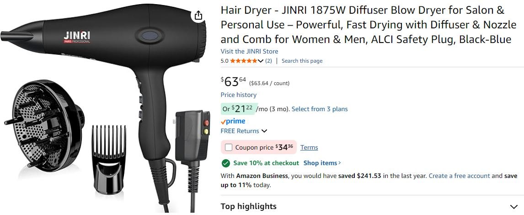524x215 pixels.
Task: Click the JINRI logo on the dryer
Action: click(x=77, y=37)
